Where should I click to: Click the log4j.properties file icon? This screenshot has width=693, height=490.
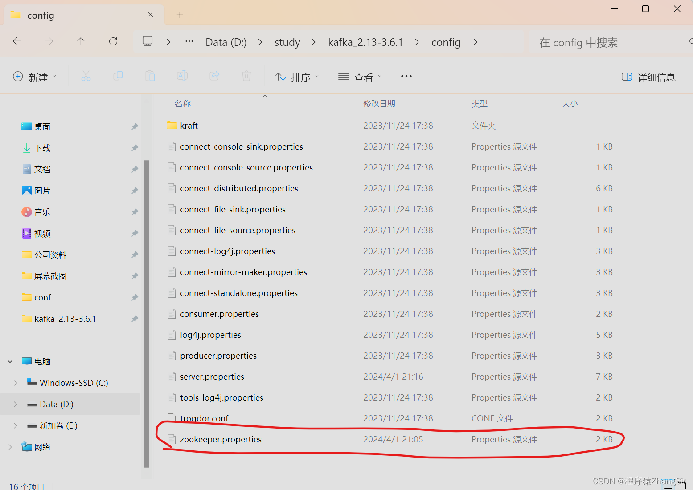(172, 335)
